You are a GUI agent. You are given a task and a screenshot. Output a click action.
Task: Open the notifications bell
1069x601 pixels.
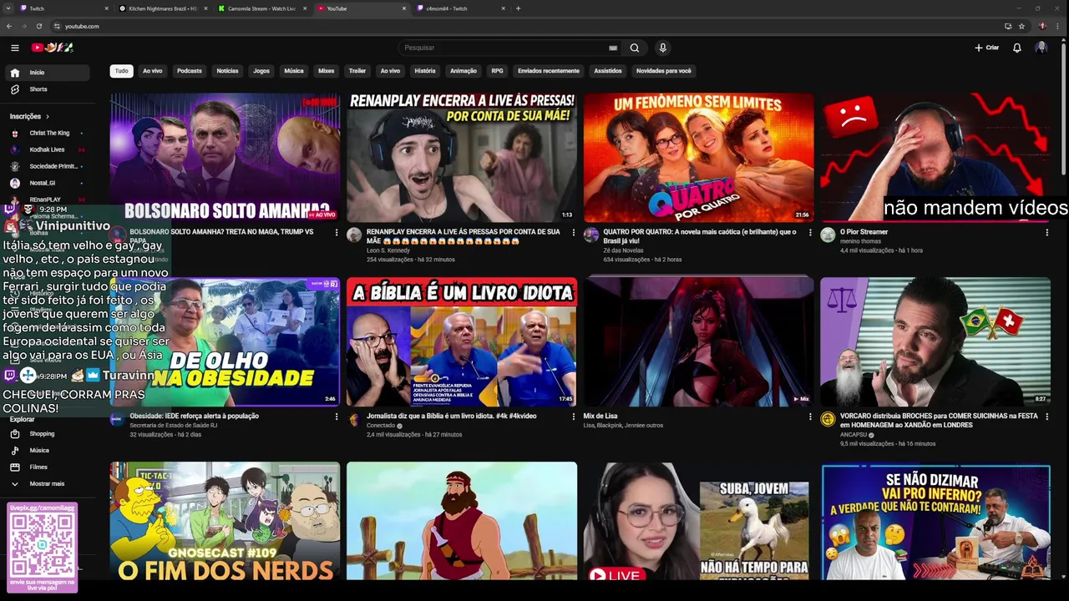(1017, 48)
